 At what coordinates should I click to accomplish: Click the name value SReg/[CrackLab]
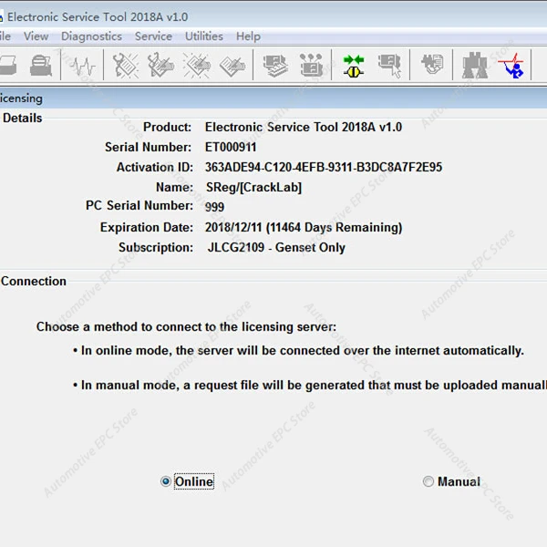point(253,187)
